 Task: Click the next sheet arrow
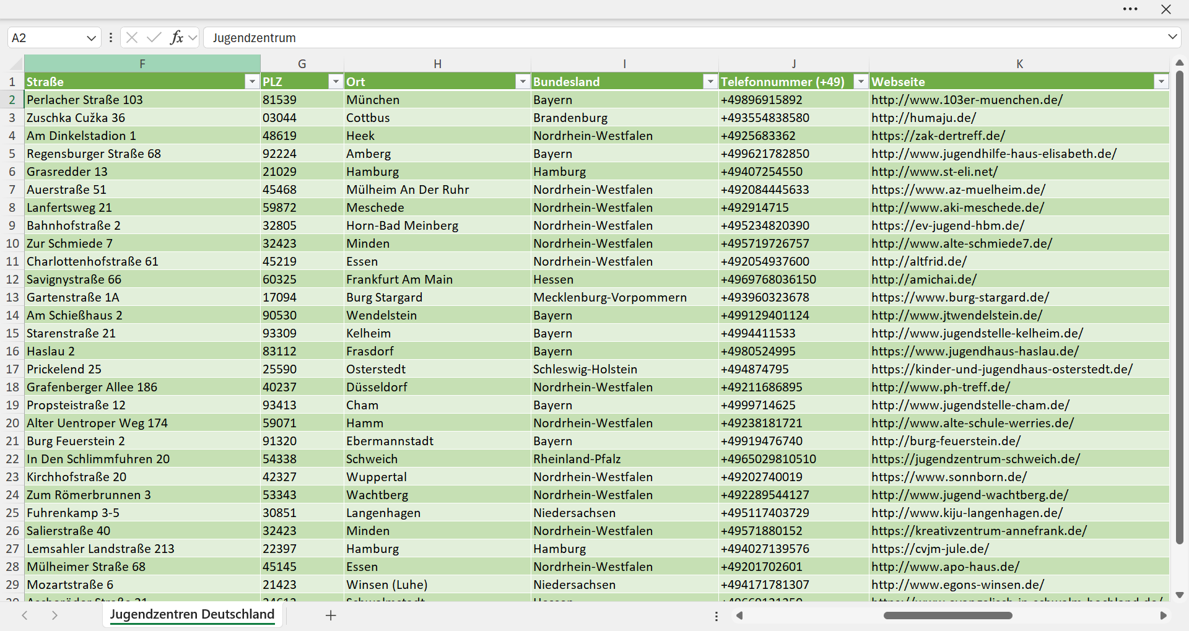(x=54, y=616)
